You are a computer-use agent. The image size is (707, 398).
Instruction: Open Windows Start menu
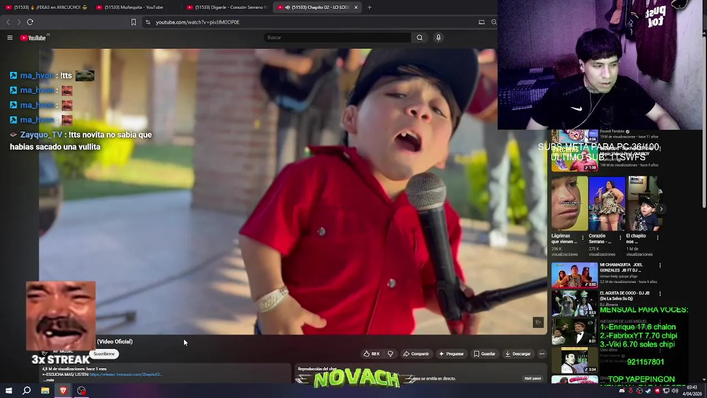coord(8,391)
